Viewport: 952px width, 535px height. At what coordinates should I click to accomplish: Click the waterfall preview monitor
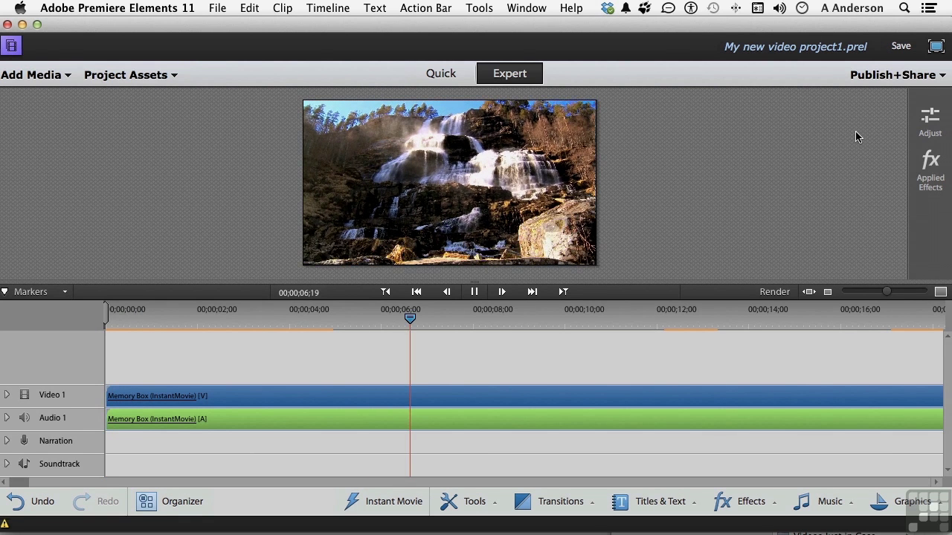(x=449, y=183)
